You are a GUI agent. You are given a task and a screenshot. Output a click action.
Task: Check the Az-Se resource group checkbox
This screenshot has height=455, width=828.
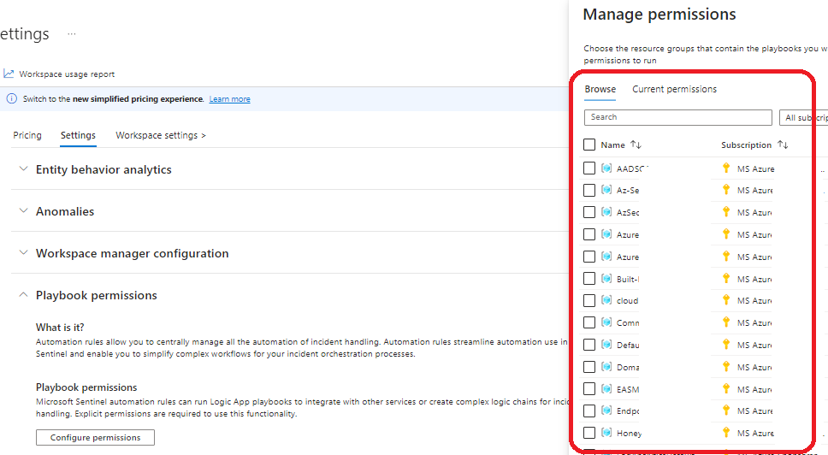click(589, 190)
